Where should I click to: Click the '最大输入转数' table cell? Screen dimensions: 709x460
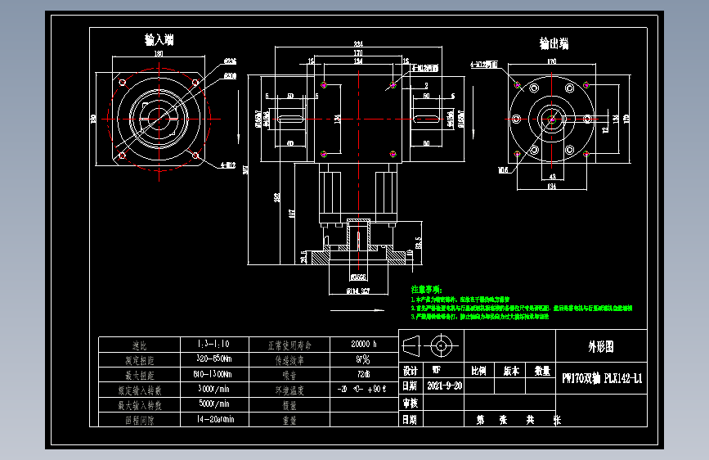pyautogui.click(x=139, y=405)
